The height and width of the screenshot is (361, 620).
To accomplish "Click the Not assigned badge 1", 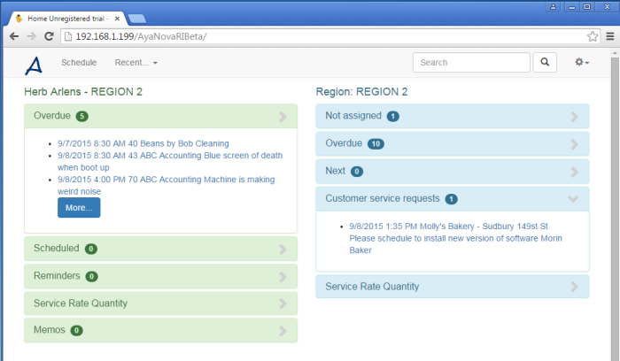I will point(392,116).
